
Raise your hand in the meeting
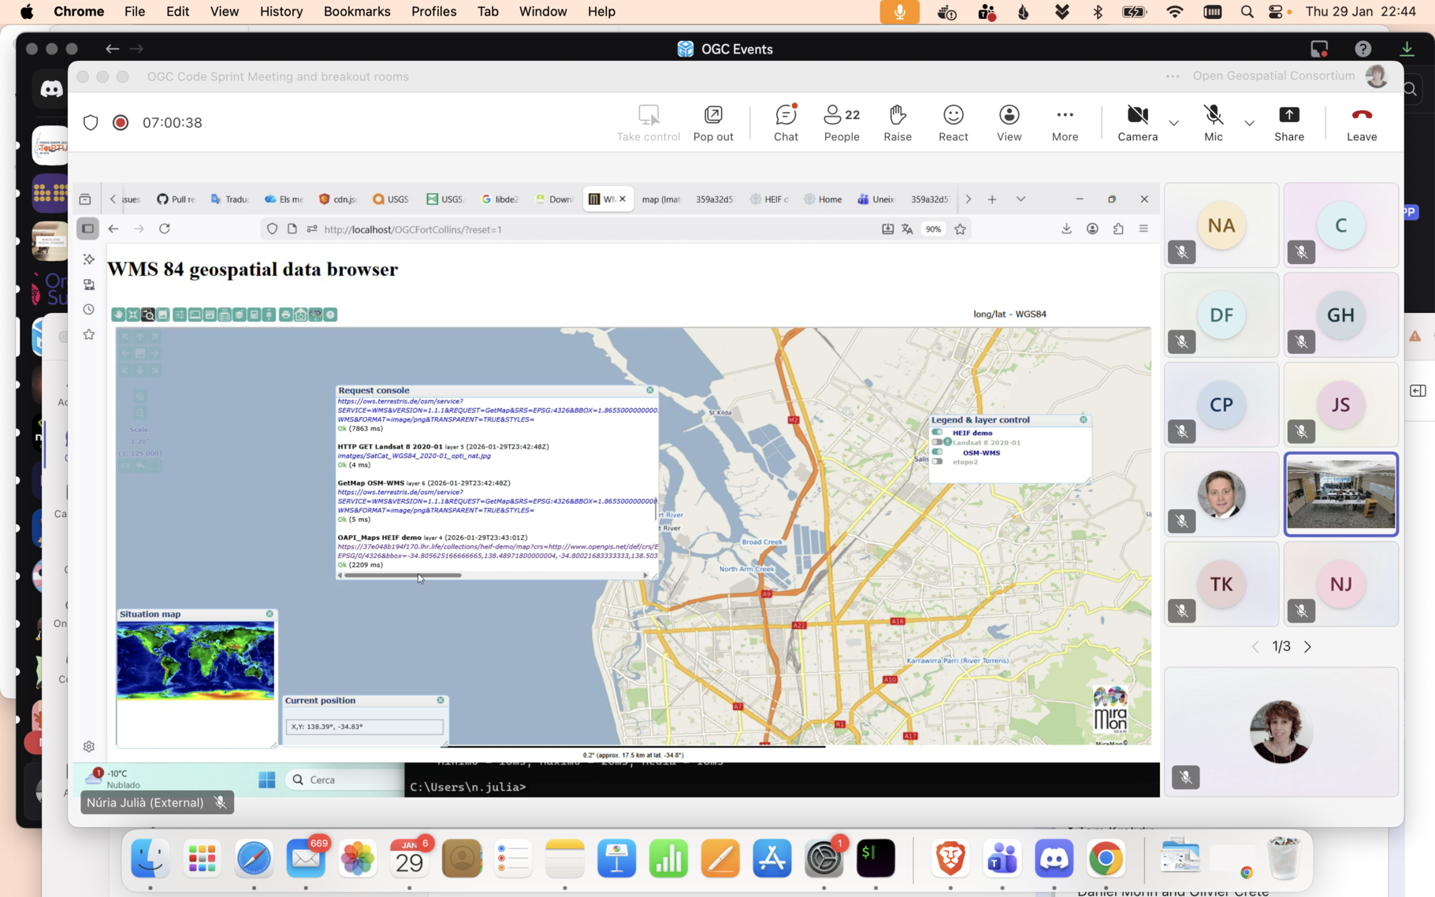tap(897, 122)
